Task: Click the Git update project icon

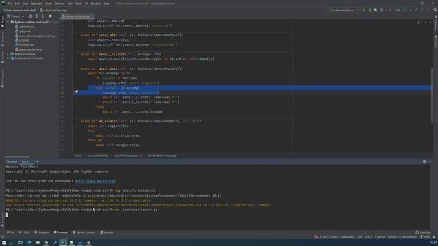Action: (404, 10)
